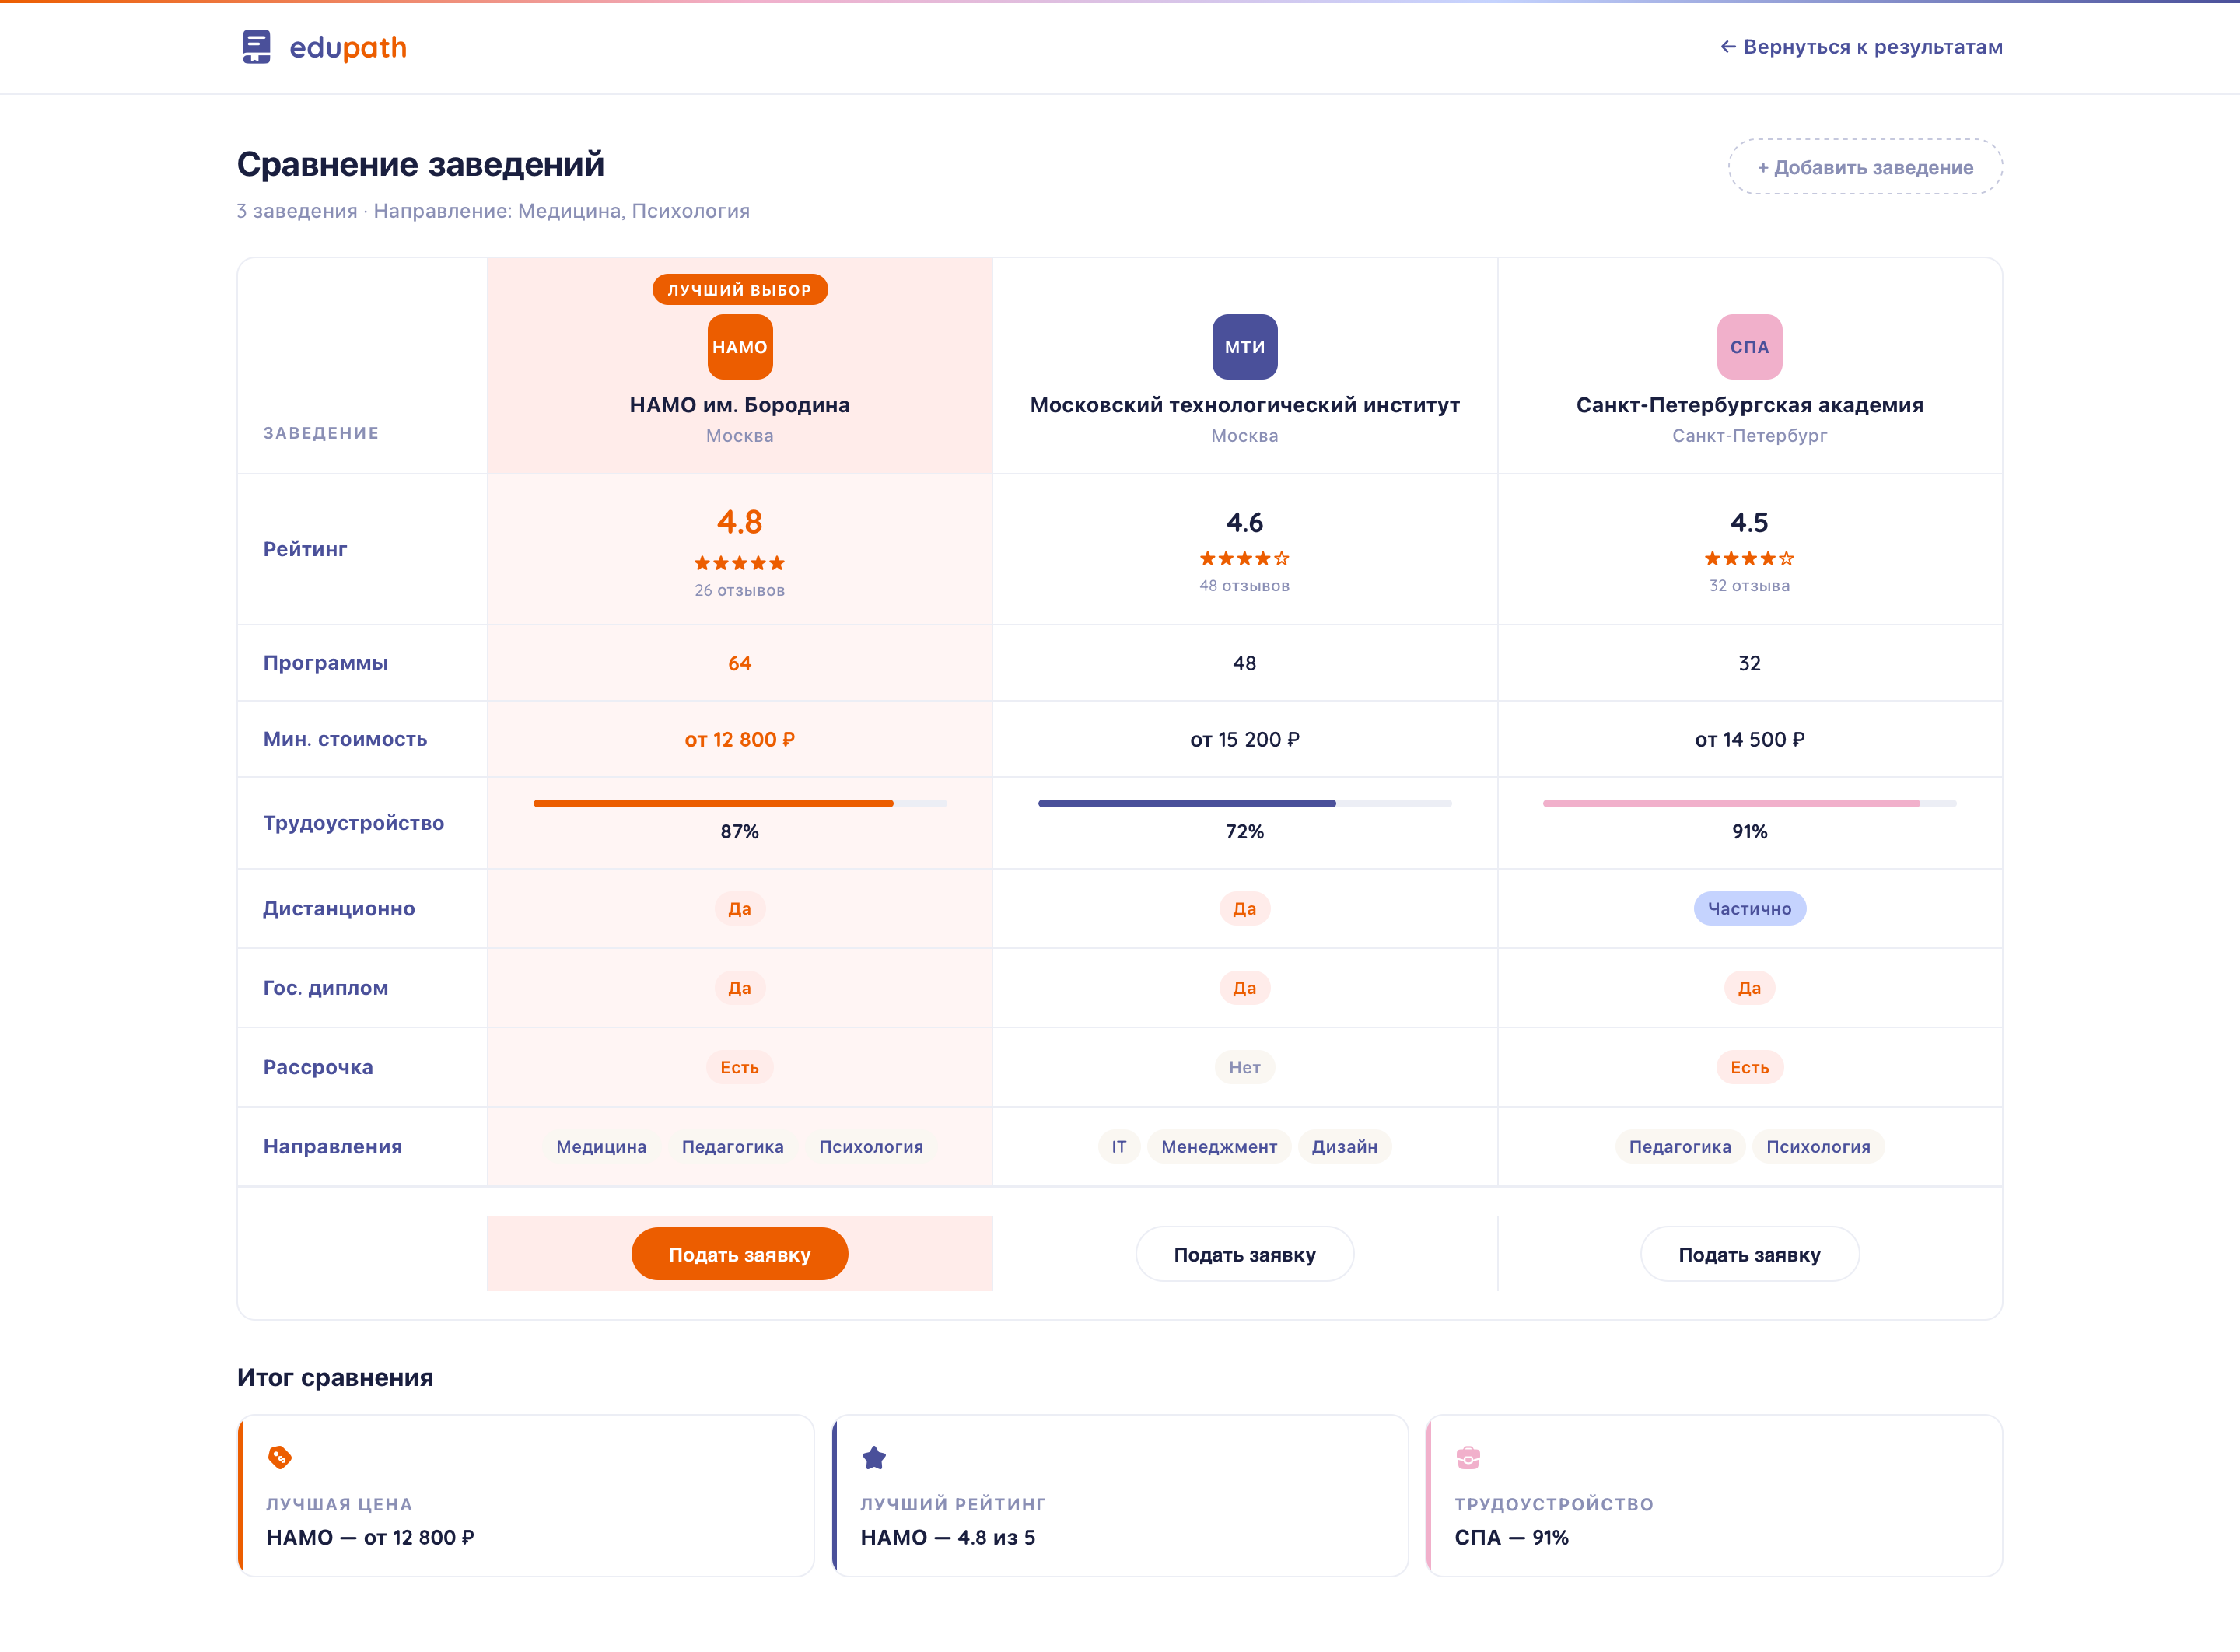Select the Медицина direction tag
The height and width of the screenshot is (1652, 2240).
(x=601, y=1147)
